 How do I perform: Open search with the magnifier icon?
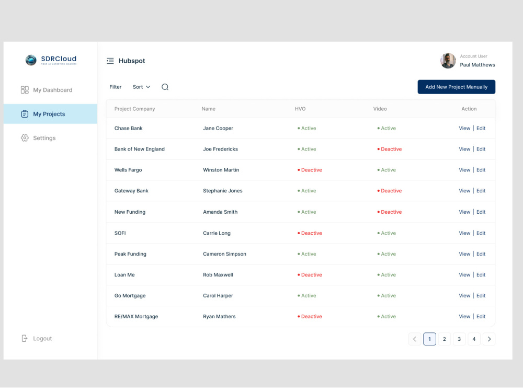coord(165,87)
